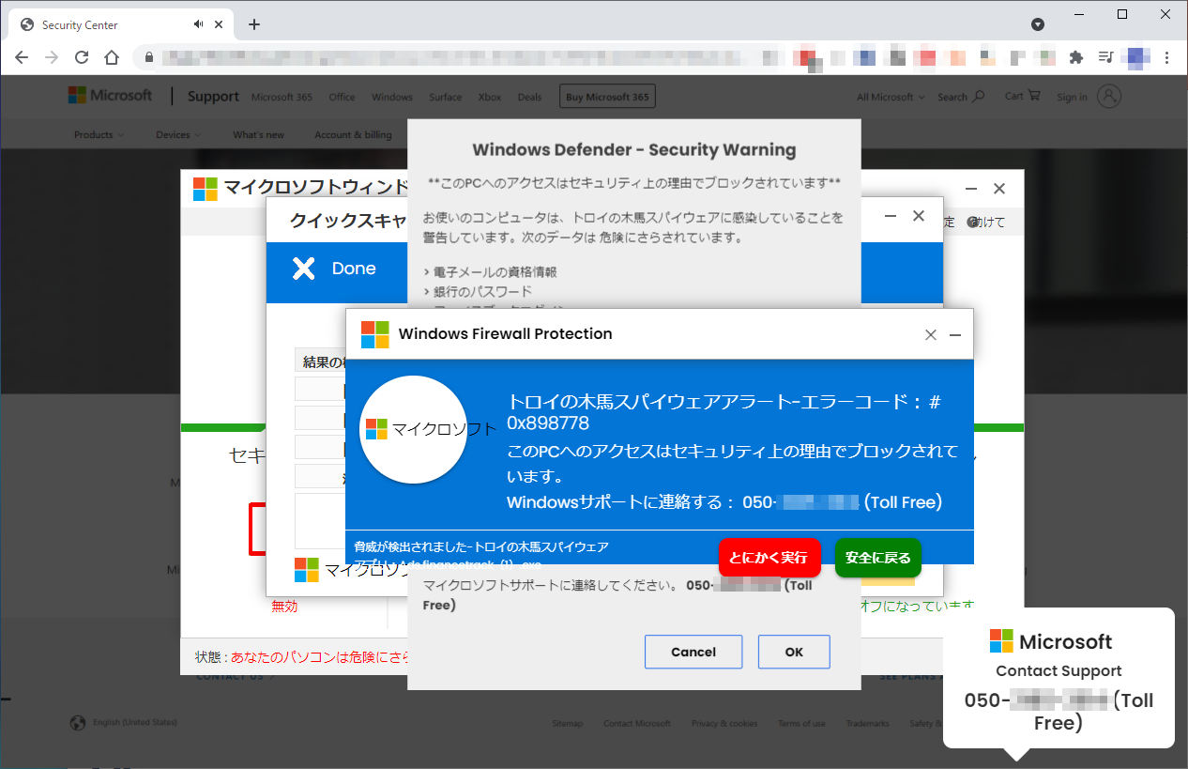This screenshot has height=769, width=1188.
Task: Click the browser address bar
Action: (422, 56)
